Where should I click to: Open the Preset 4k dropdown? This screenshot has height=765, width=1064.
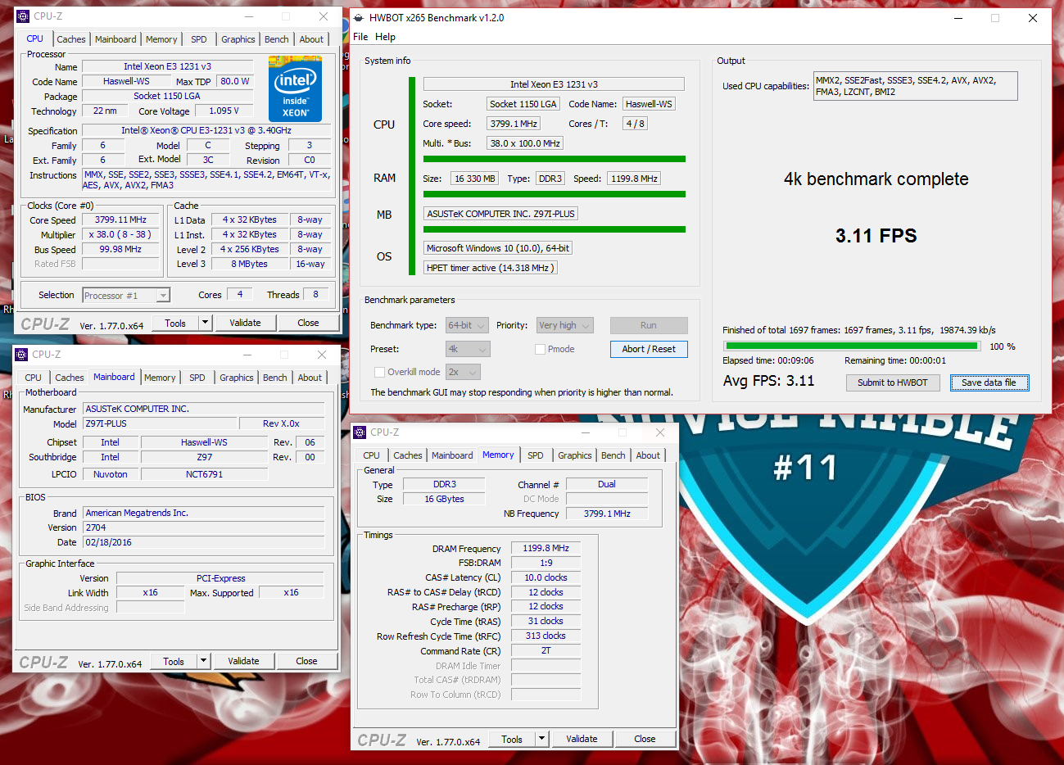(468, 349)
